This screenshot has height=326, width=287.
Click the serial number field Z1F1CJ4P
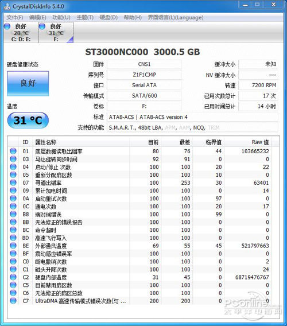point(144,75)
